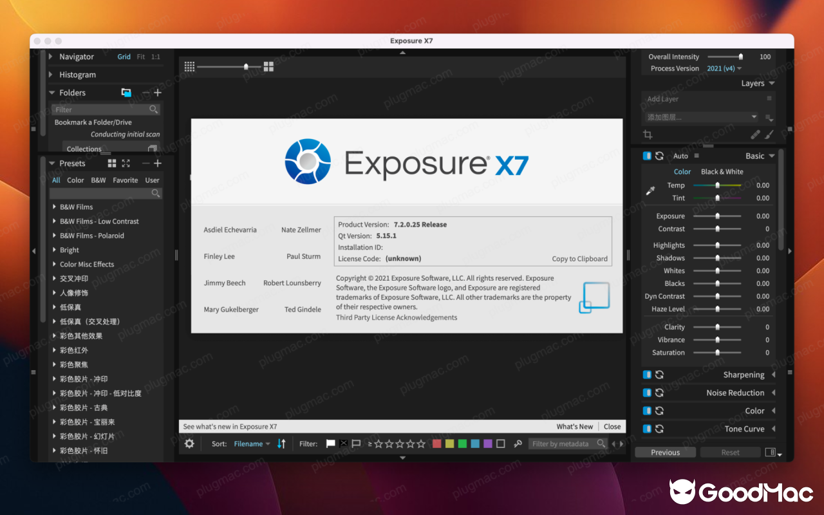Select the Favorite tab in Presets

pyautogui.click(x=125, y=180)
